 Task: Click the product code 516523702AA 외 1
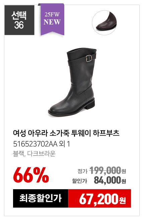pyautogui.click(x=42, y=144)
